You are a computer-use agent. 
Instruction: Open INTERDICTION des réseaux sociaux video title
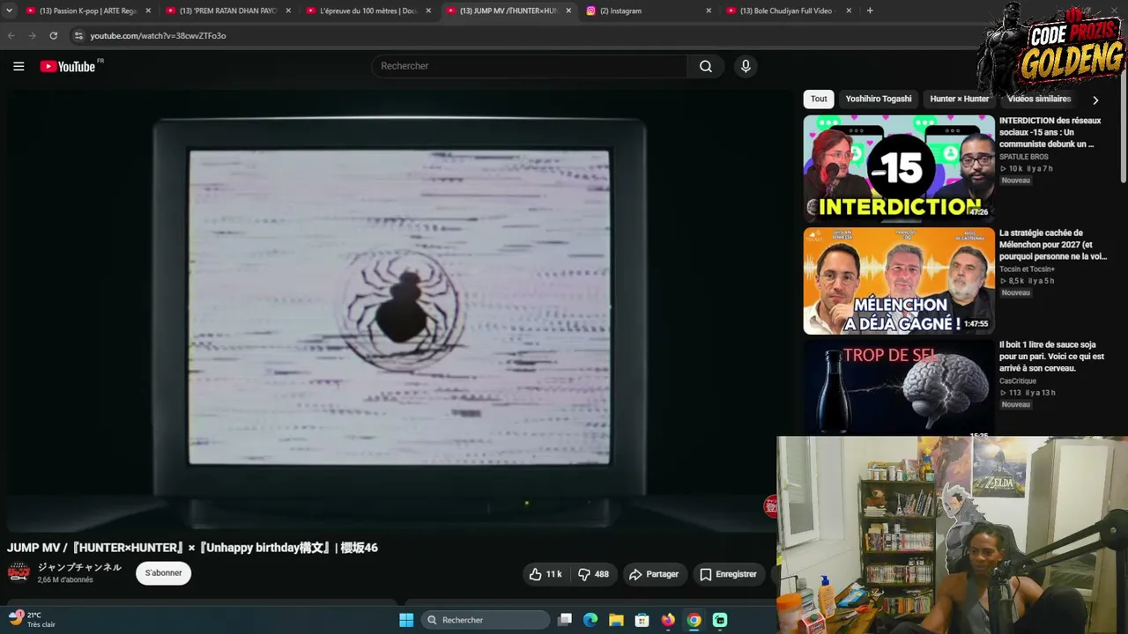pyautogui.click(x=1050, y=132)
